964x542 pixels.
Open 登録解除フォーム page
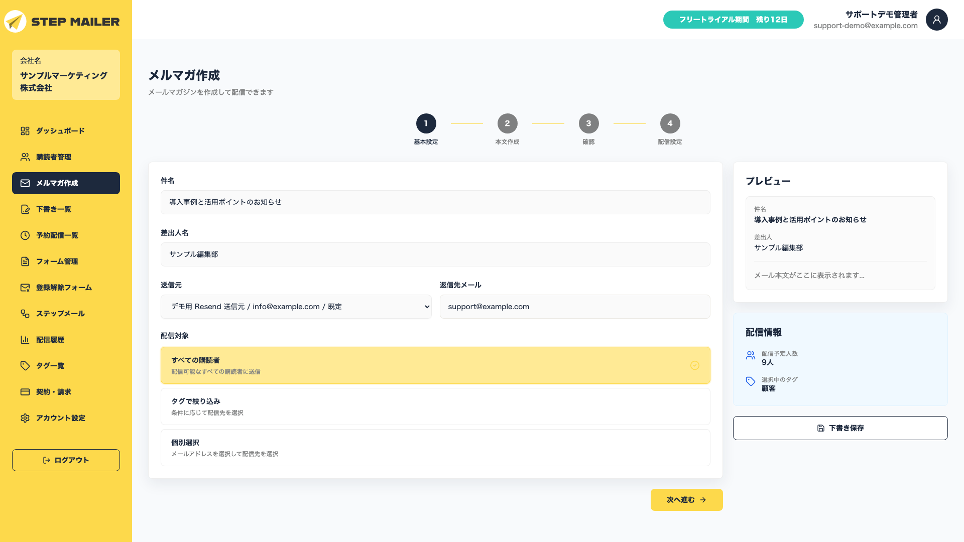[66, 288]
